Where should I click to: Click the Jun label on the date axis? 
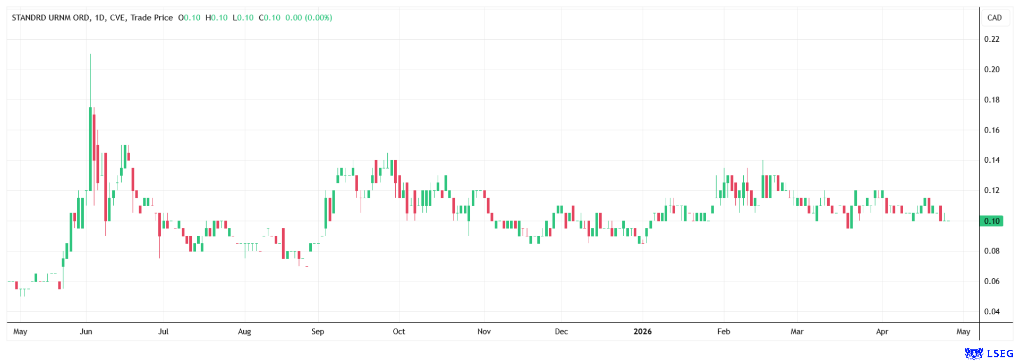coord(86,331)
